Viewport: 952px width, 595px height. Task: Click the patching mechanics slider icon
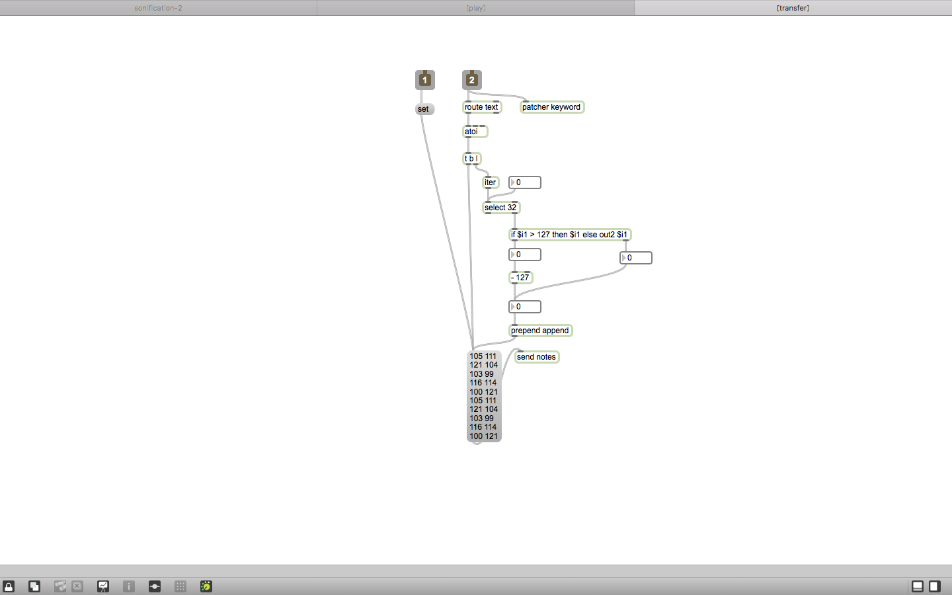pos(155,586)
